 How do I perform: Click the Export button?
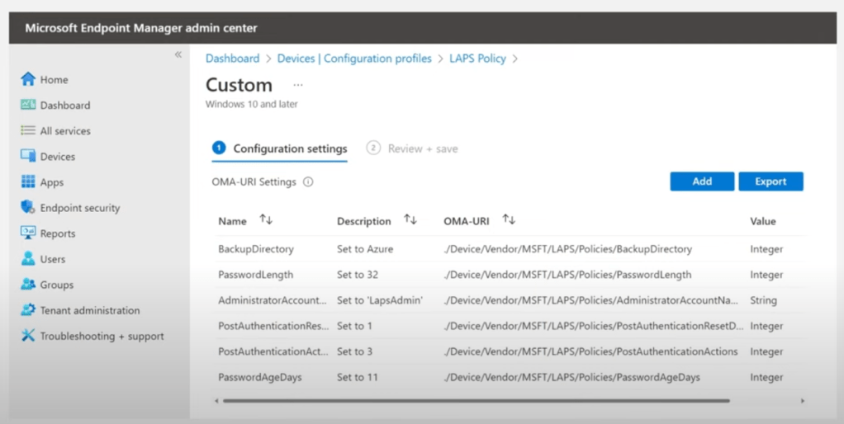771,181
